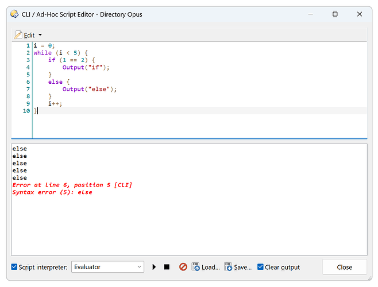Click the Directory Opus title bar icon
Viewport: 378px width, 287px height.
pyautogui.click(x=14, y=14)
